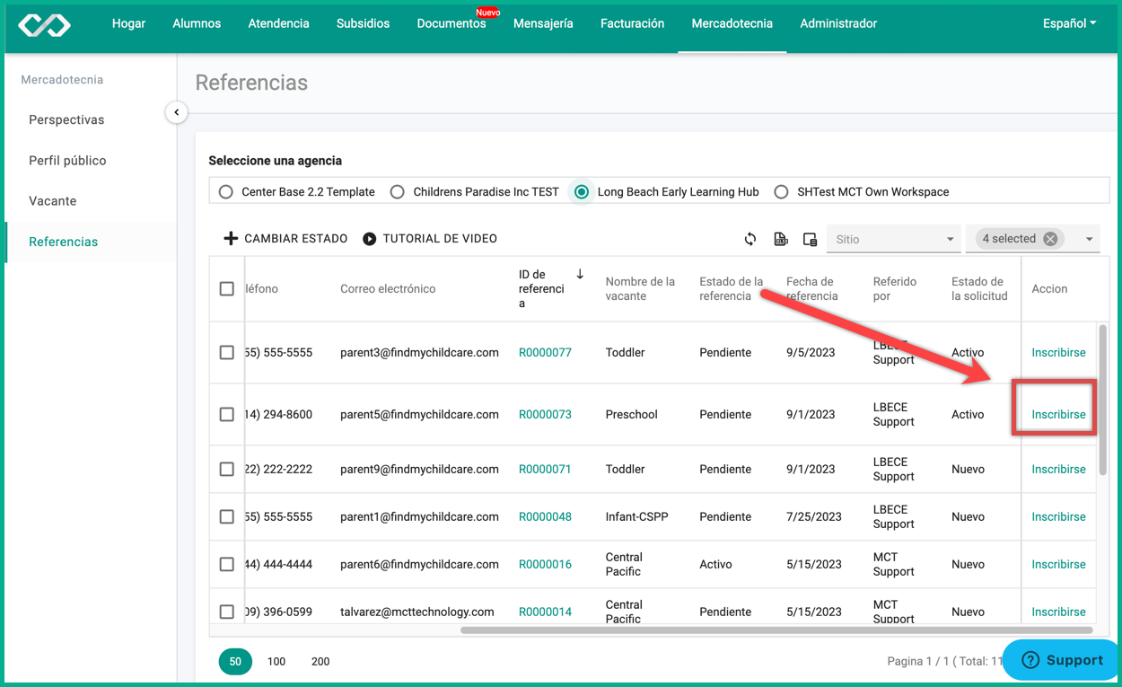Image resolution: width=1122 pixels, height=687 pixels.
Task: Show 50 rows per page
Action: 235,662
